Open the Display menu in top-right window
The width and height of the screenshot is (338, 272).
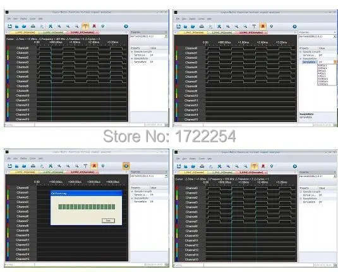pos(192,19)
